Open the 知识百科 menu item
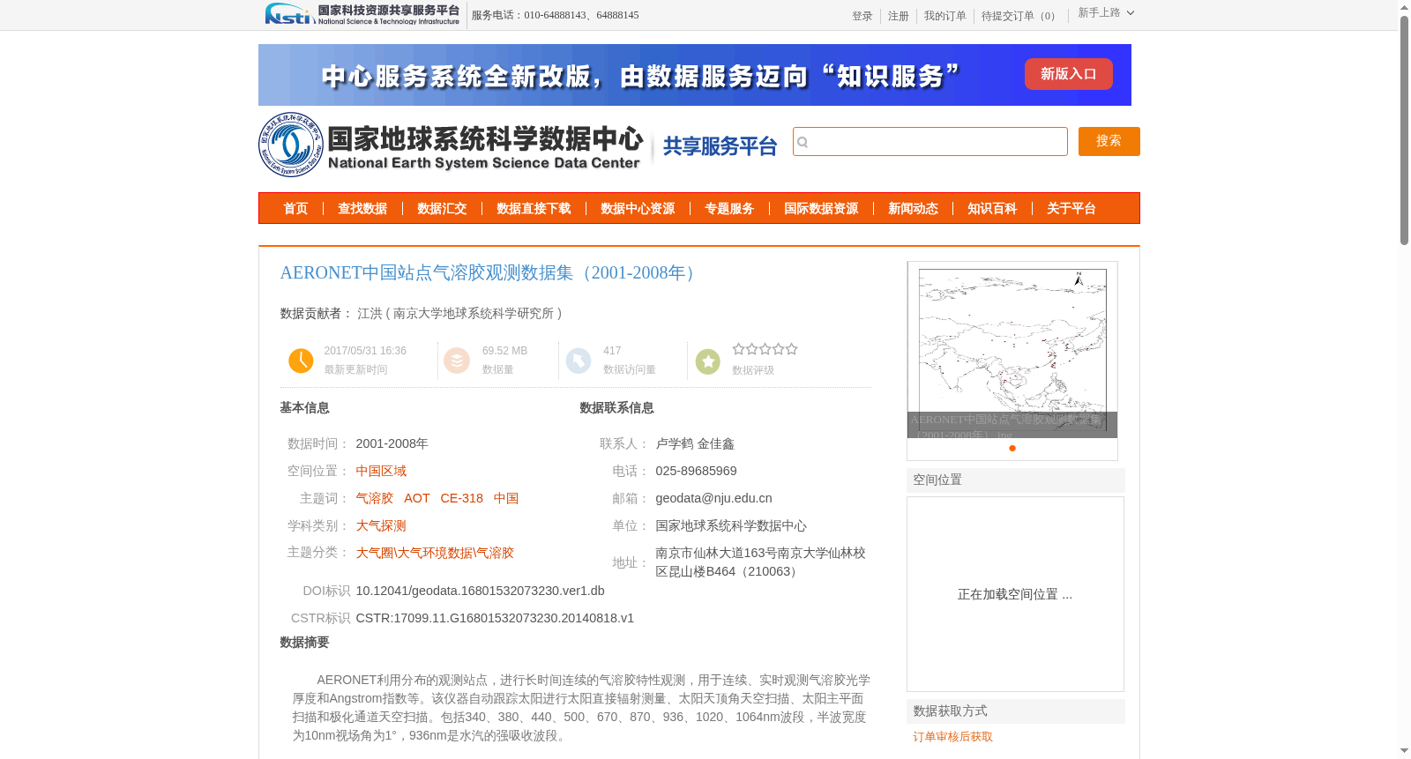 tap(992, 209)
